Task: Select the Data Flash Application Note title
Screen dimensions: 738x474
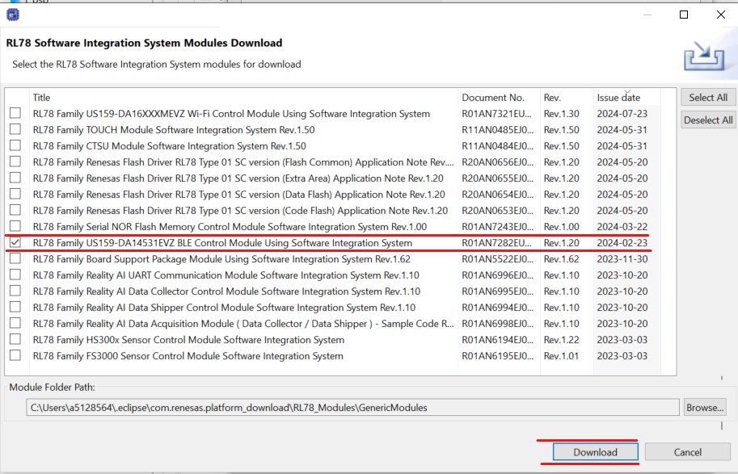Action: [x=238, y=195]
